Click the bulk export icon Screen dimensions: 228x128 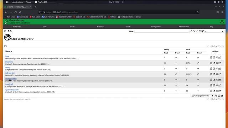(222, 96)
